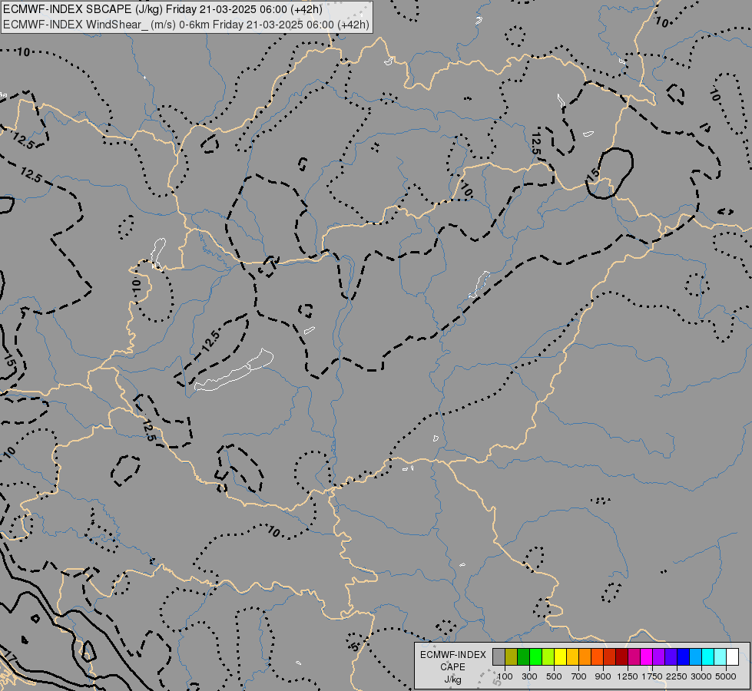Click the J/kg unit label in legend
The width and height of the screenshot is (752, 691).
[x=452, y=679]
